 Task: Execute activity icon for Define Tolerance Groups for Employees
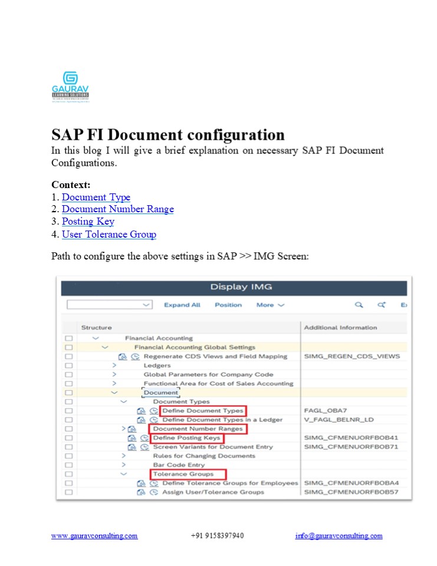(x=154, y=483)
